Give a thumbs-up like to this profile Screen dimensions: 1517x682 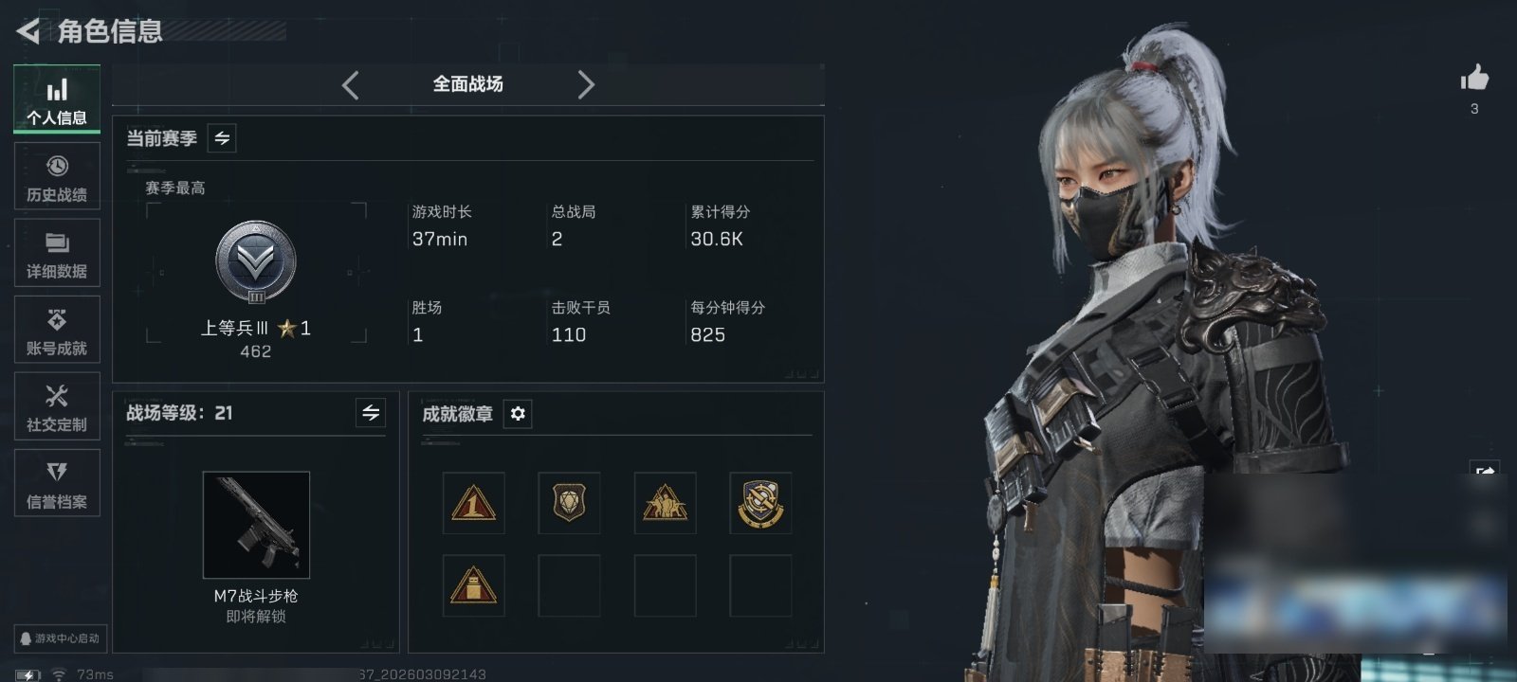tap(1474, 78)
